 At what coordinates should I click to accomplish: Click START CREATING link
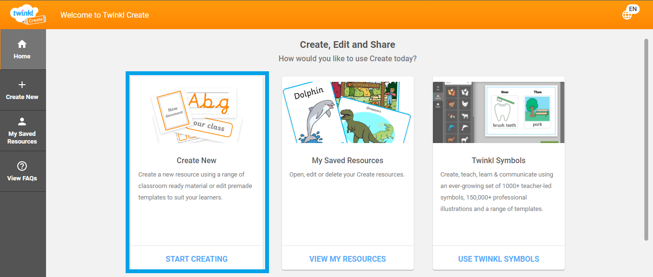197,258
